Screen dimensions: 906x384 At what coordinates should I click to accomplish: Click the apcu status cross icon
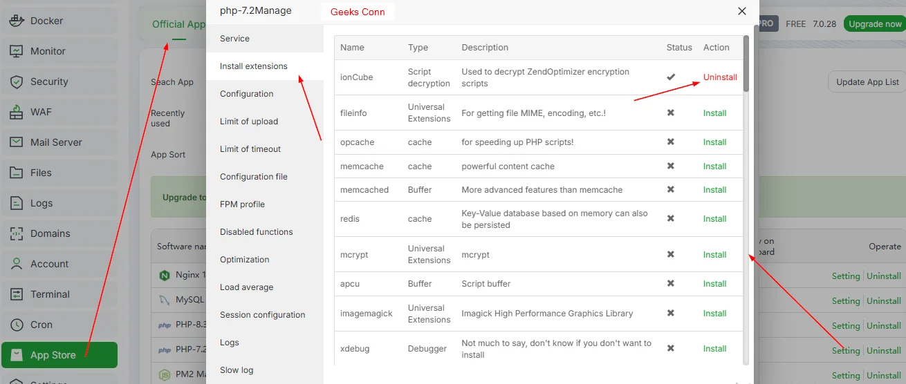pos(671,284)
